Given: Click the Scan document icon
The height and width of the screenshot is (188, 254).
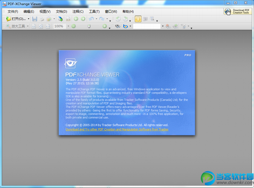Looking at the screenshot, I should pyautogui.click(x=60, y=19).
